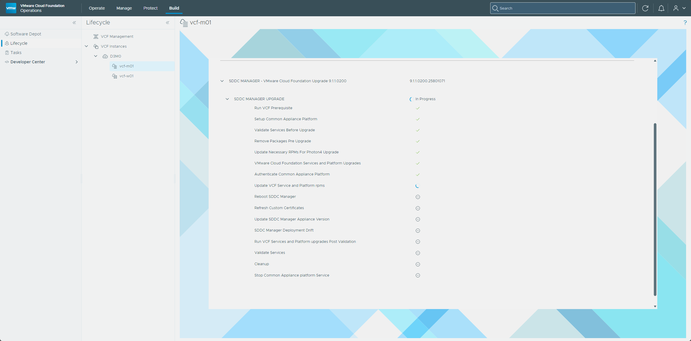This screenshot has width=691, height=341.
Task: Open the Protect menu
Action: [x=150, y=8]
